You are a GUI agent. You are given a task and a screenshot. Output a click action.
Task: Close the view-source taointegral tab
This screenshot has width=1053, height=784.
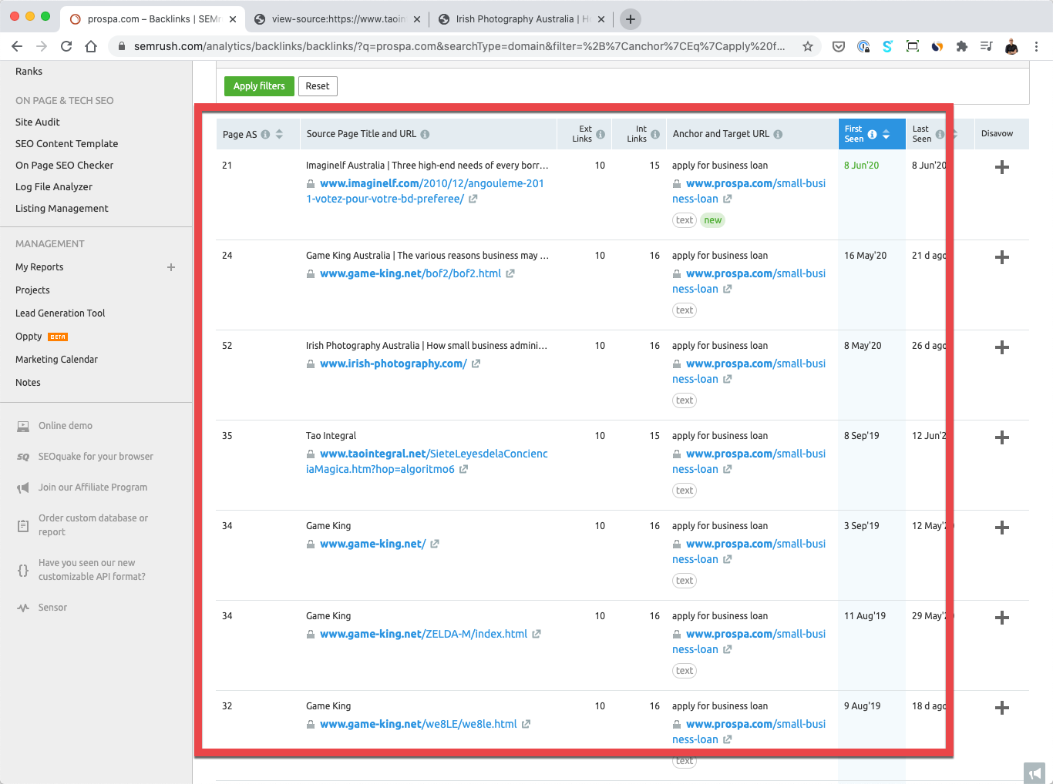(x=417, y=19)
